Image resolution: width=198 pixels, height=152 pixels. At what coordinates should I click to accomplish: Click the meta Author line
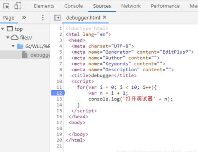coord(115,58)
